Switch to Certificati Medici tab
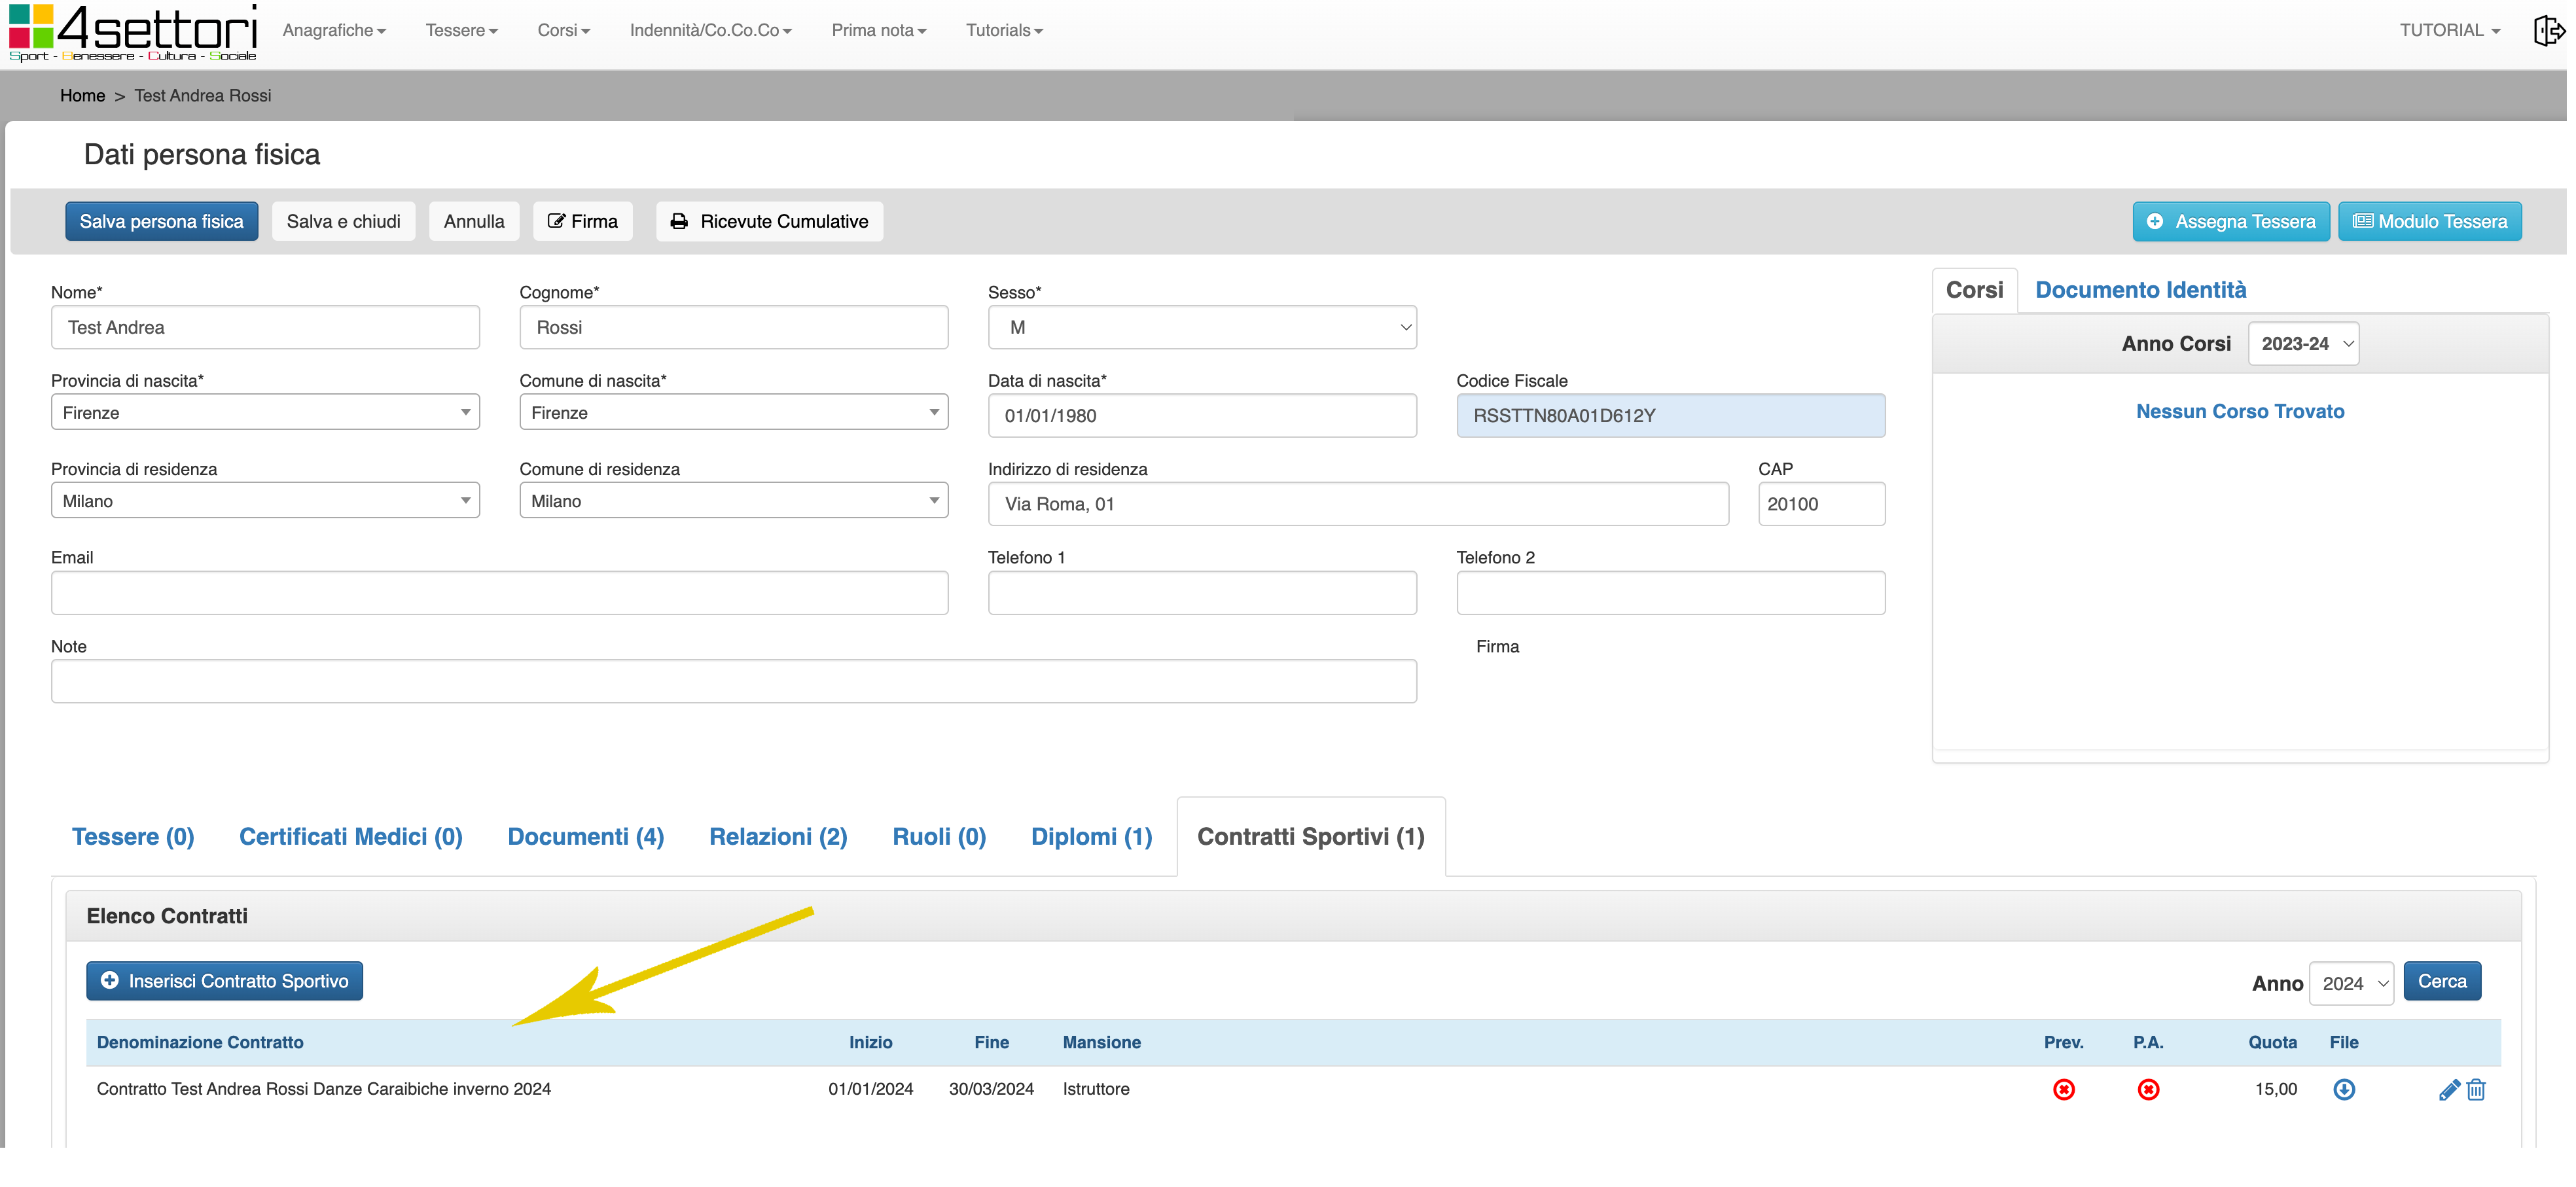 (x=350, y=837)
